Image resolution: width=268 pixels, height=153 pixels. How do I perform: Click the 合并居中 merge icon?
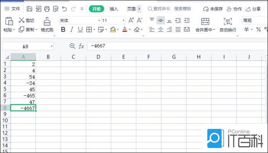coord(205,21)
